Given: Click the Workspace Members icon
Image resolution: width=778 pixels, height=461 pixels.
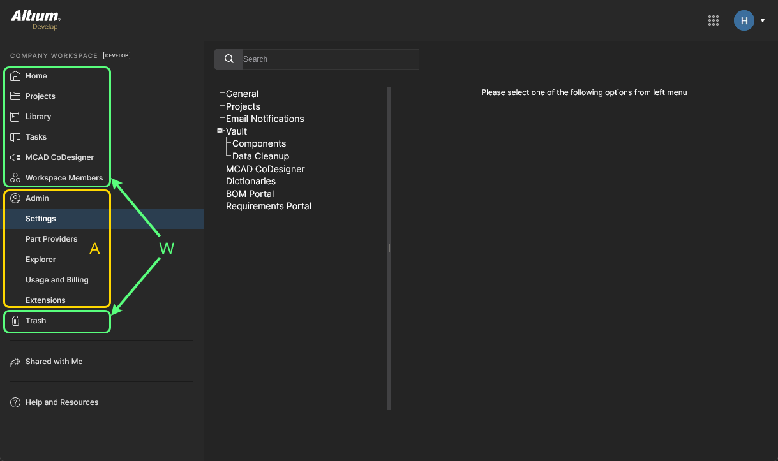Looking at the screenshot, I should click(15, 178).
